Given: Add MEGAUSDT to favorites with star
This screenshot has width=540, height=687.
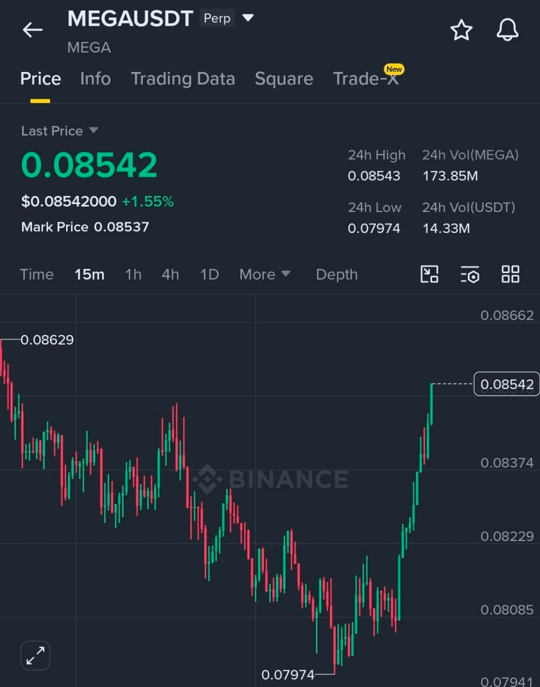Looking at the screenshot, I should (461, 30).
